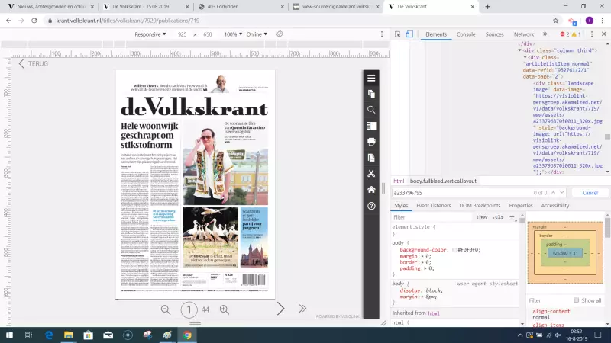Click Cancel in the DevTools search bar

tap(590, 193)
